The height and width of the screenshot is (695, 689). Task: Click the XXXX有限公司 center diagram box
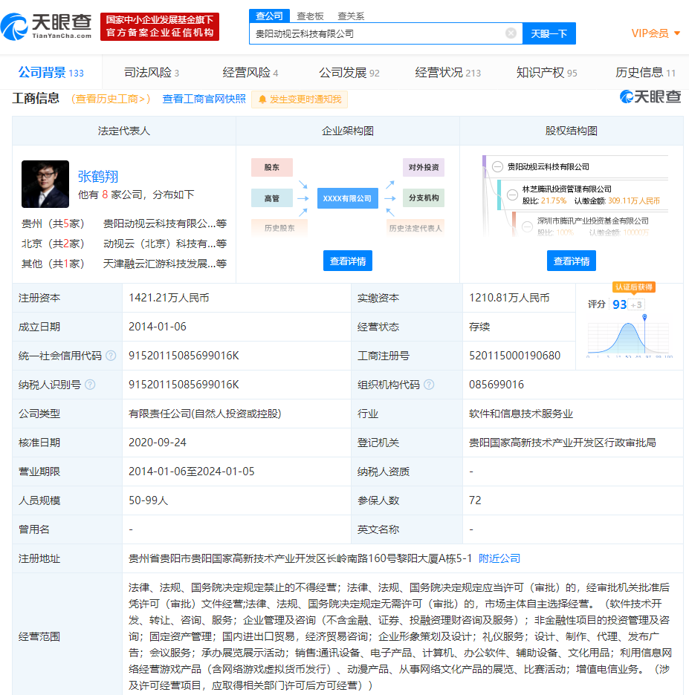(x=347, y=198)
